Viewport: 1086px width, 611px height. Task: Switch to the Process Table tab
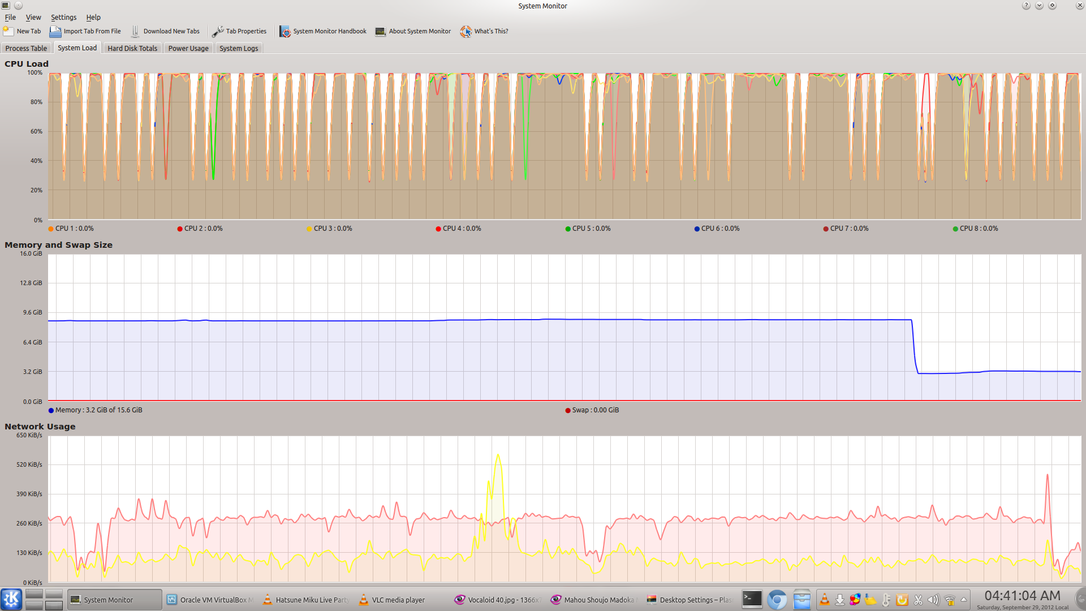[26, 48]
